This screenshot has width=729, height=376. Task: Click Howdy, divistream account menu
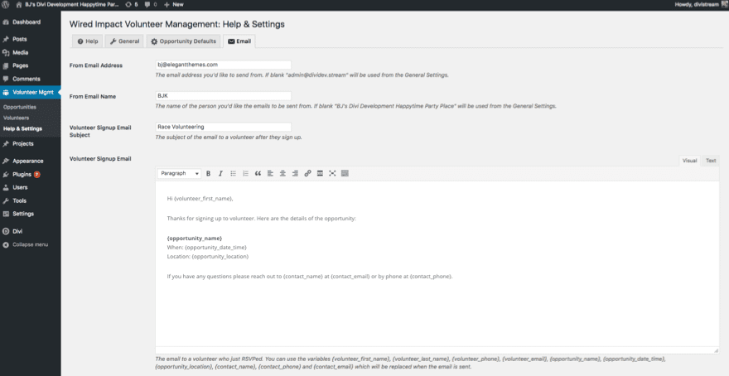[x=697, y=4]
